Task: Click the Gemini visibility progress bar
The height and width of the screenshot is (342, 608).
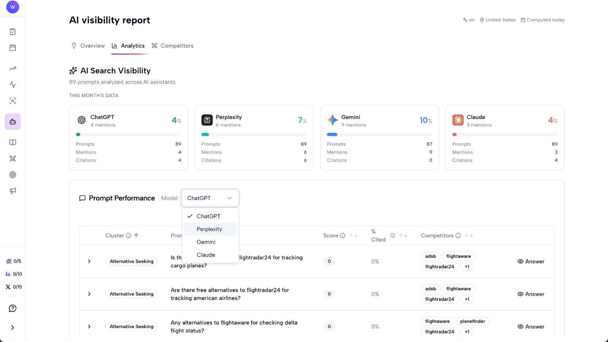Action: tap(379, 135)
